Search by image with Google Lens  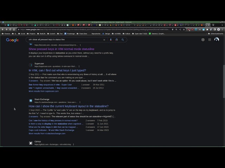[117, 40]
